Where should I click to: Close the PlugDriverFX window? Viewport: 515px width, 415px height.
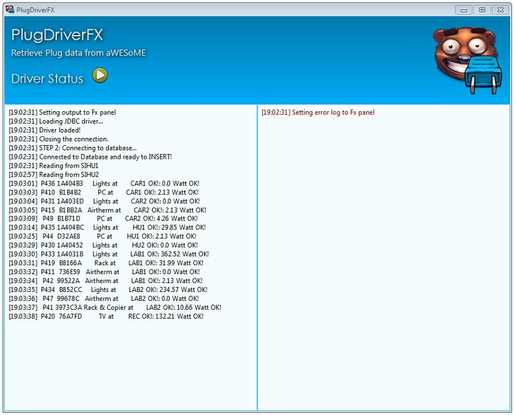point(500,10)
